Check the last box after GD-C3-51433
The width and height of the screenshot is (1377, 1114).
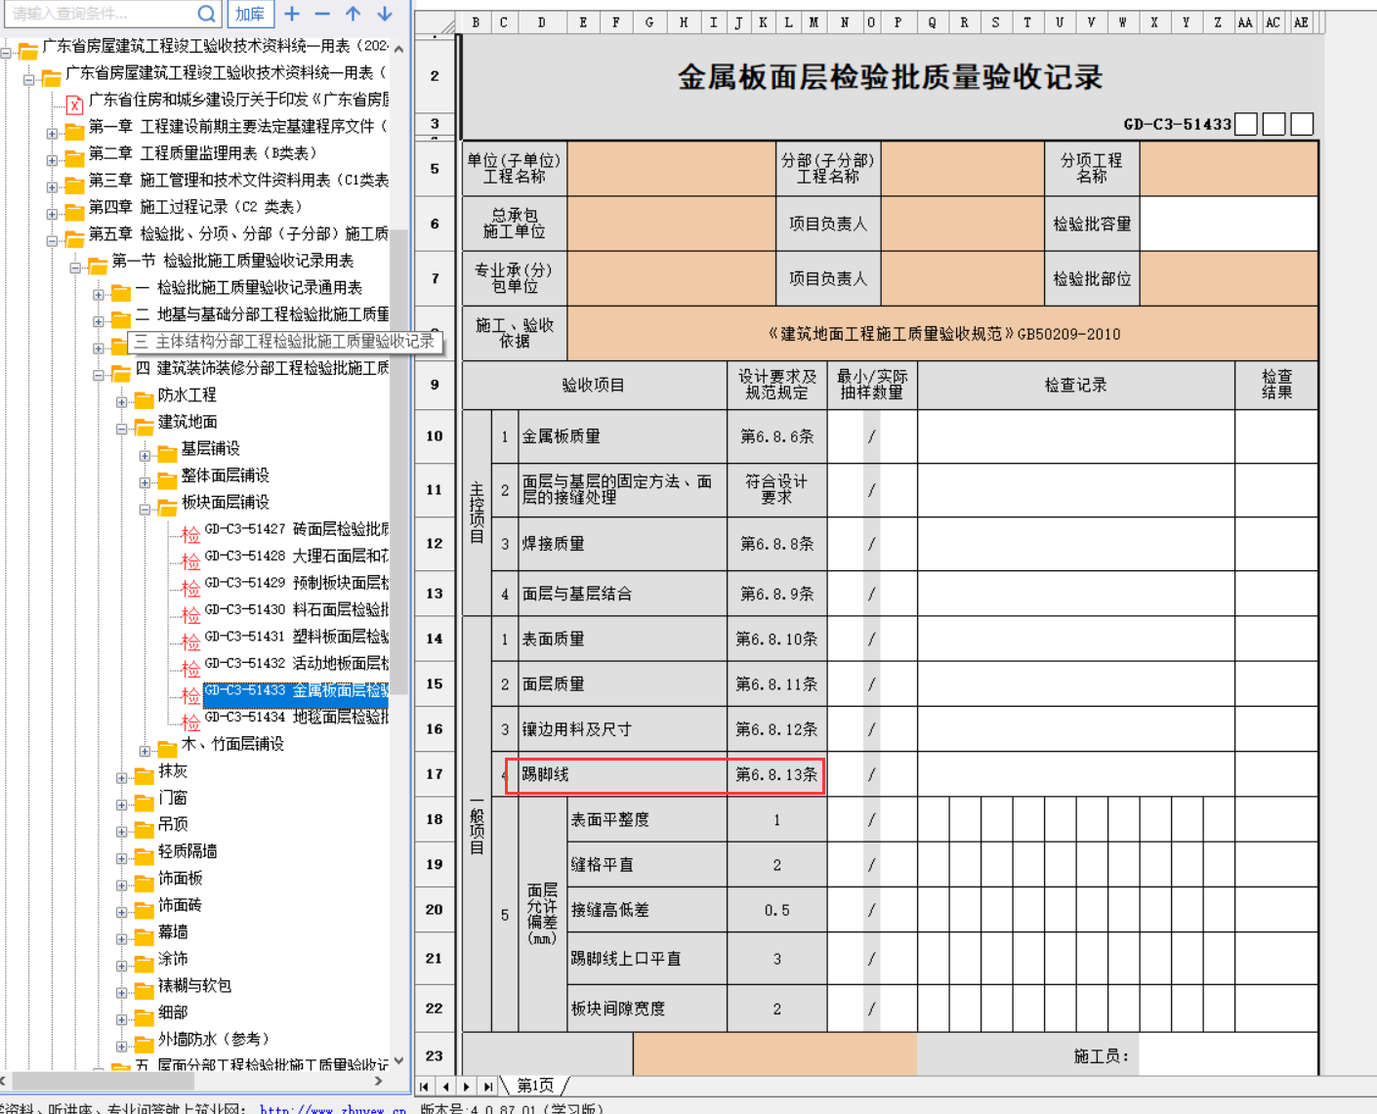(x=1302, y=124)
